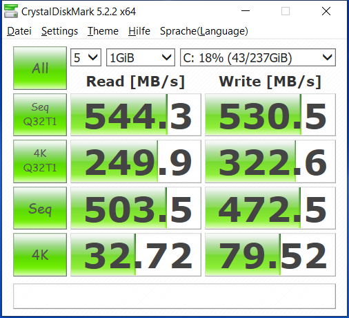The image size is (349, 318).
Task: Click the Seq Q32T1 read result 544.3
Action: click(x=136, y=115)
